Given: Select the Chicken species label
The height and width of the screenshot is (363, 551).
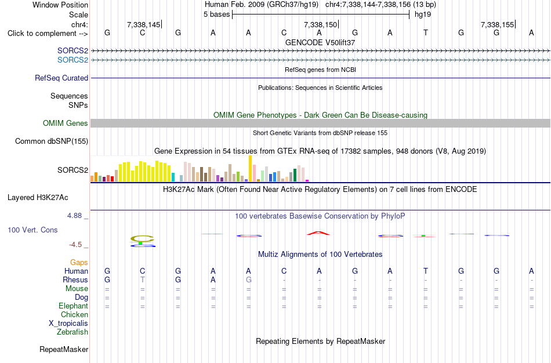Looking at the screenshot, I should [74, 314].
